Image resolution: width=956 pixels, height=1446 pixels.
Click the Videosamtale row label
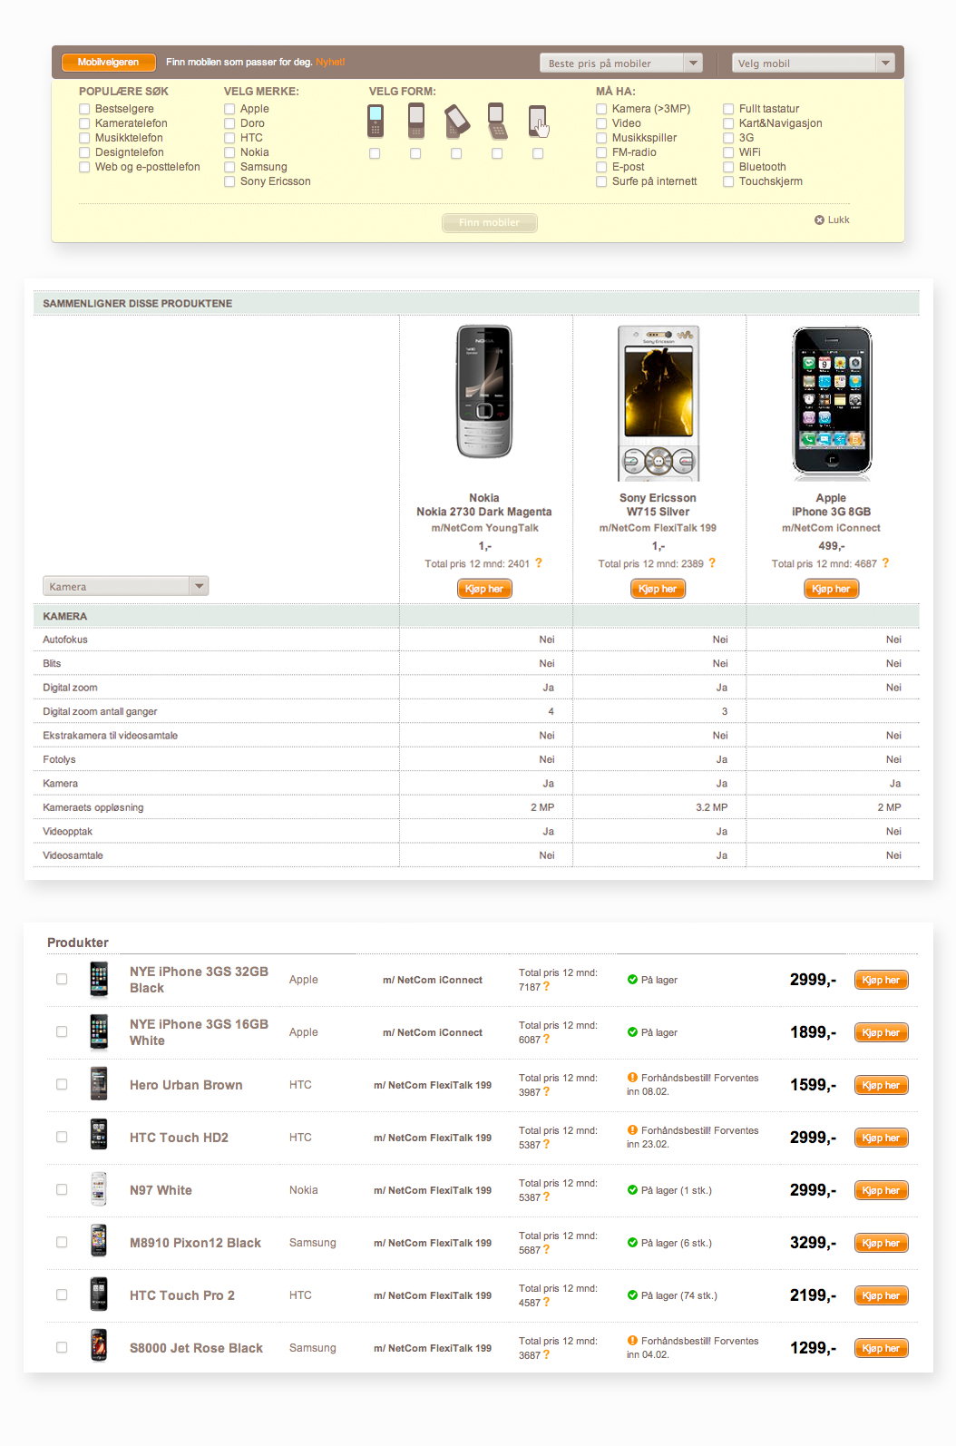coord(73,855)
